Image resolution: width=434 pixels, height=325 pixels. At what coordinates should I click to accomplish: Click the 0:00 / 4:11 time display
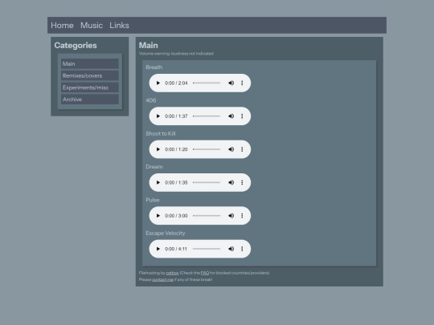click(176, 249)
